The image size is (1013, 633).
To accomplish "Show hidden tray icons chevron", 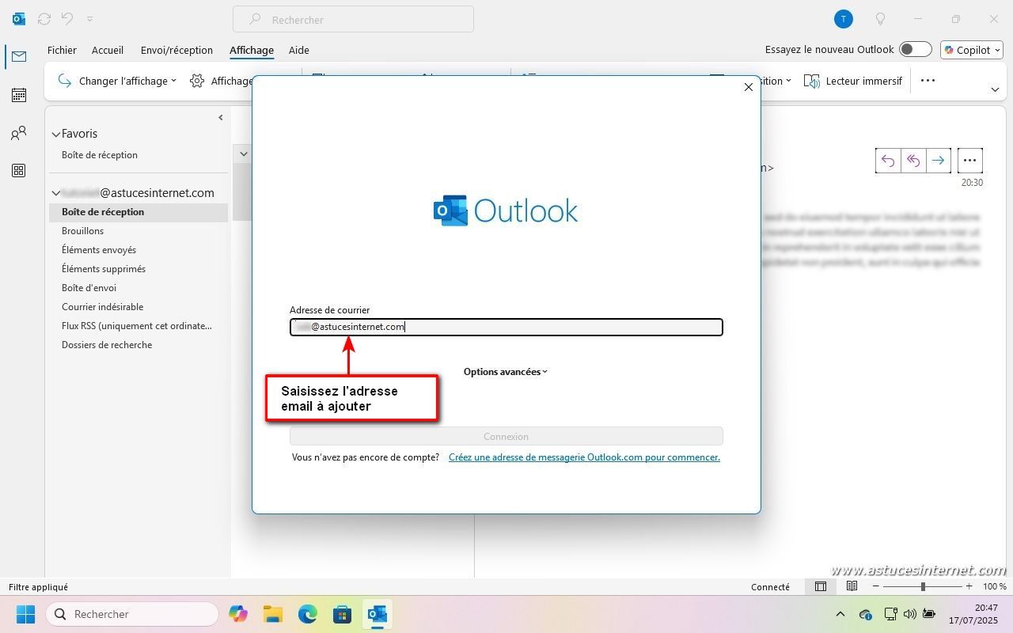I will (840, 614).
